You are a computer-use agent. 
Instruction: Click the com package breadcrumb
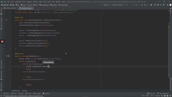point(35,5)
